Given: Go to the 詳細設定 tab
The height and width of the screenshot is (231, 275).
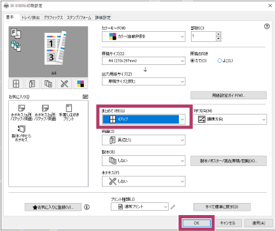Looking at the screenshot, I should [102, 18].
